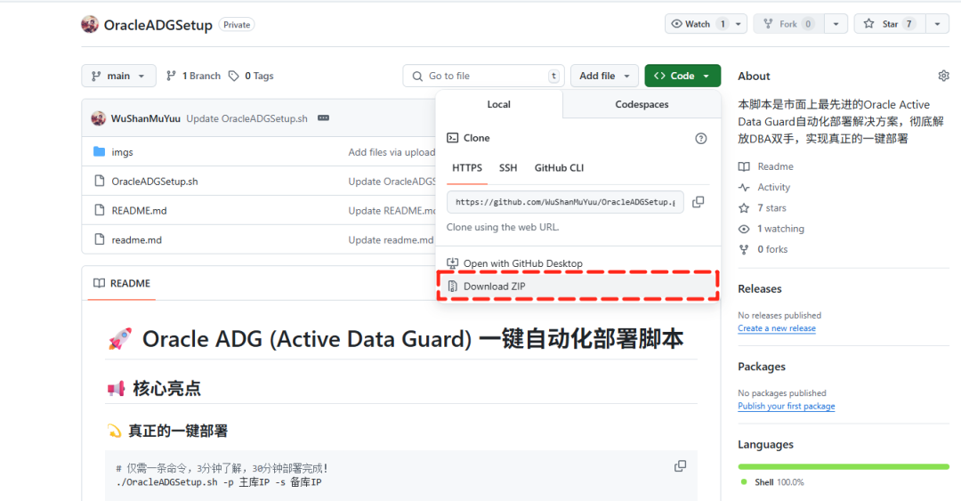Viewport: 961px width, 501px height.
Task: Click the Releases heading link
Action: pyautogui.click(x=760, y=289)
